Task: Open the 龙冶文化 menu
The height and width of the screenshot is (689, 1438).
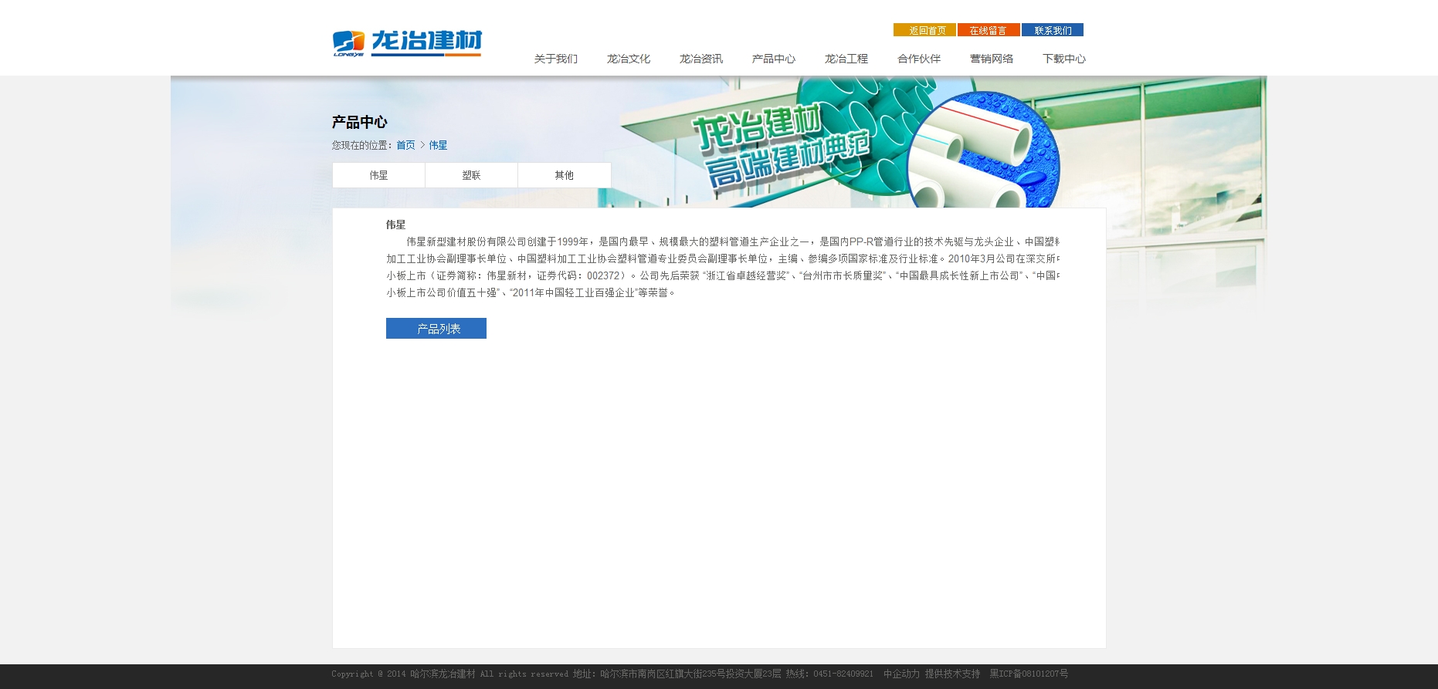Action: (x=629, y=59)
